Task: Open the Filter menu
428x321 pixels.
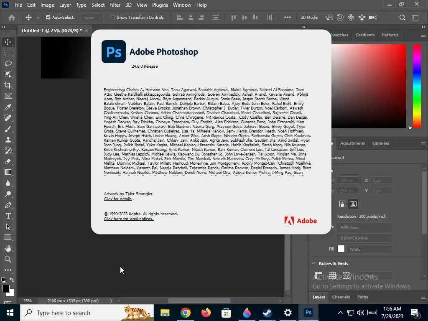Action: click(x=115, y=5)
